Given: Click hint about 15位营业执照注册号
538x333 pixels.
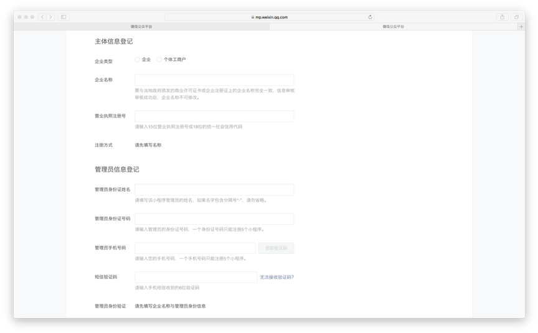Looking at the screenshot, I should tap(189, 126).
